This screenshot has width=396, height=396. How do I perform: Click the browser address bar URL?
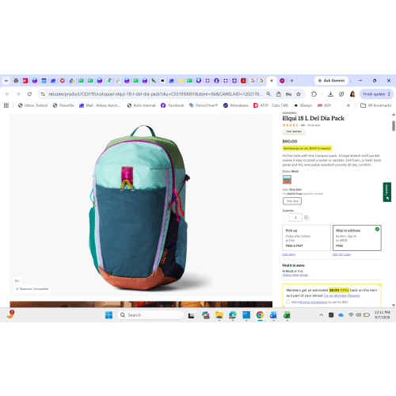click(x=155, y=94)
